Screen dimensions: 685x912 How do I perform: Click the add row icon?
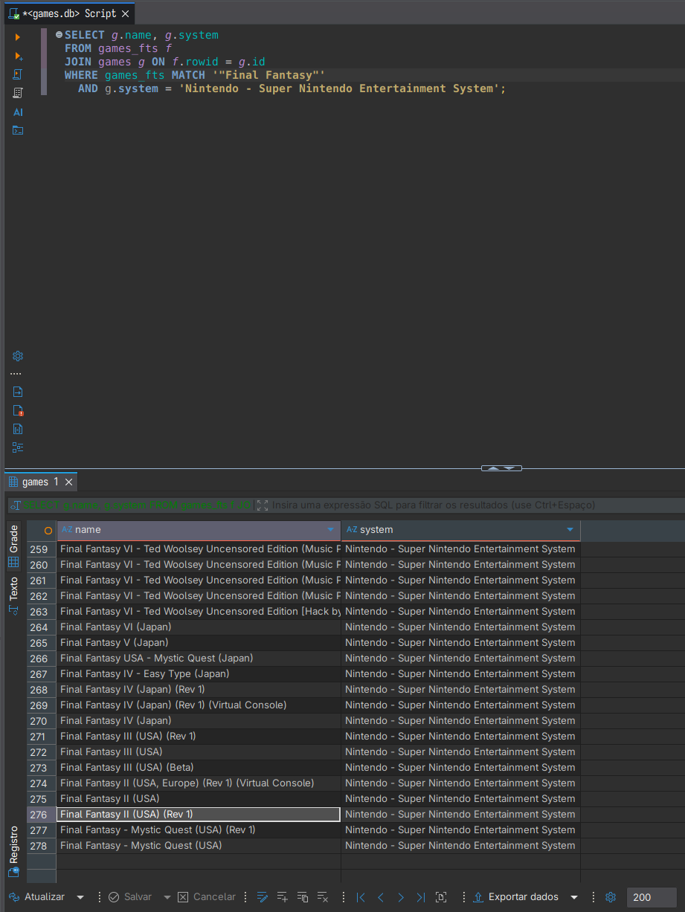(x=282, y=897)
